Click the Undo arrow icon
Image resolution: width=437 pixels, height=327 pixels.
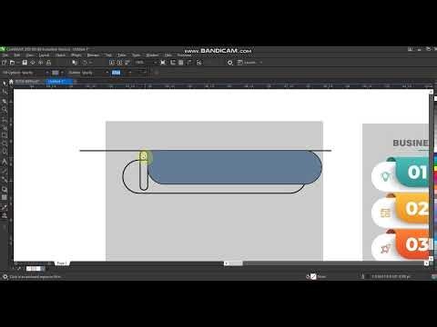pos(85,63)
